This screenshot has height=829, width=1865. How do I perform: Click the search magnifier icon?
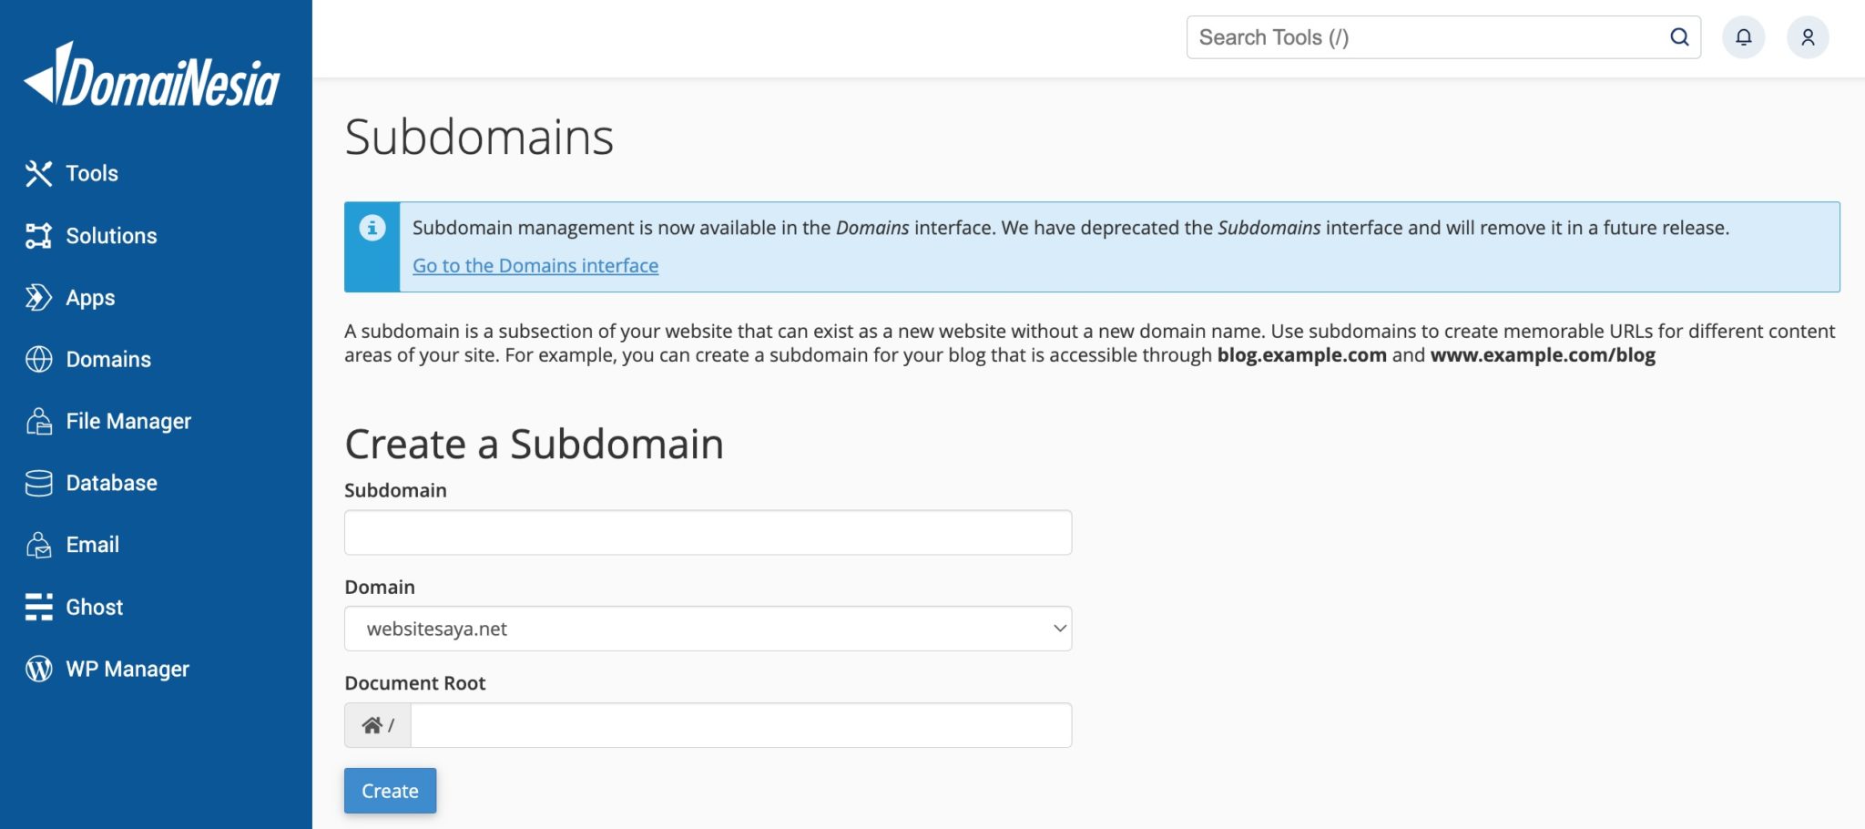(x=1679, y=37)
